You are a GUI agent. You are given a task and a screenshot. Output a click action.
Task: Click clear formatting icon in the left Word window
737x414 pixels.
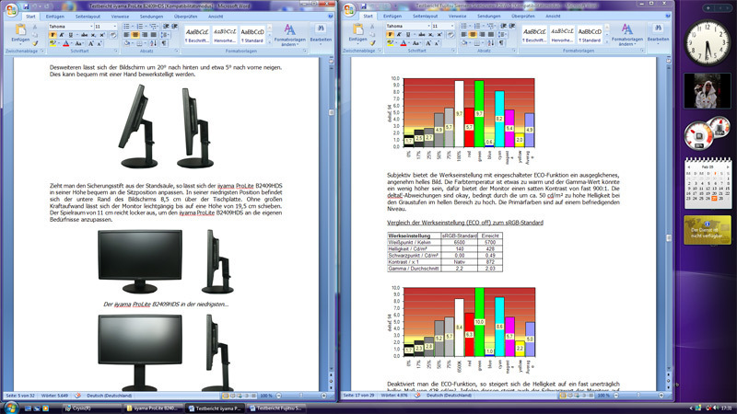pyautogui.click(x=113, y=35)
